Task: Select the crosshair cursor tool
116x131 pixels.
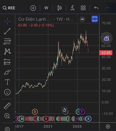Action: pos(7,21)
